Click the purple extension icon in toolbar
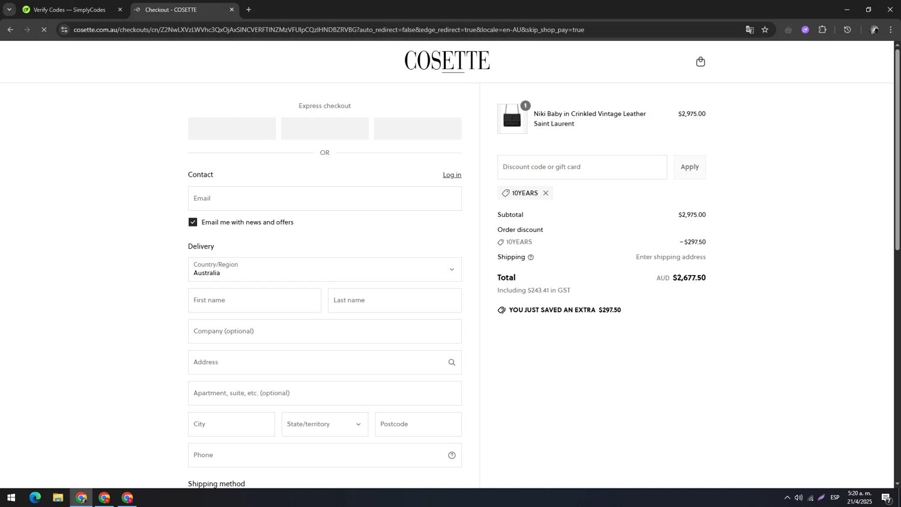The width and height of the screenshot is (901, 507). [805, 29]
